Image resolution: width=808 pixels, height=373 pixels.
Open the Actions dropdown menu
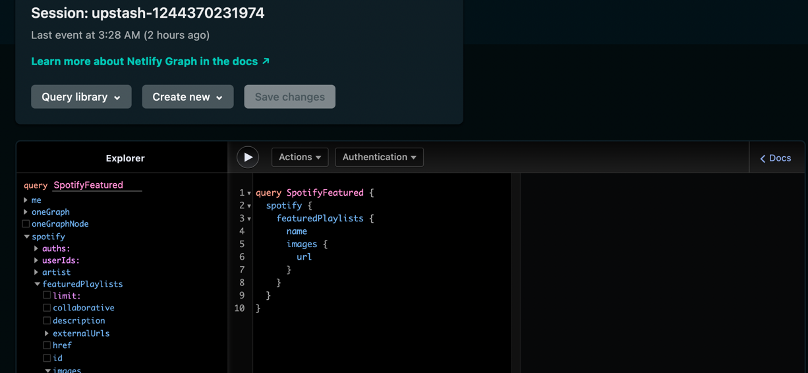pyautogui.click(x=300, y=158)
